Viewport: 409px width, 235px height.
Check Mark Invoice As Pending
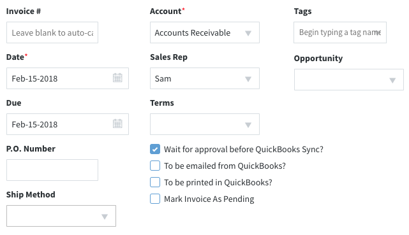pos(155,199)
